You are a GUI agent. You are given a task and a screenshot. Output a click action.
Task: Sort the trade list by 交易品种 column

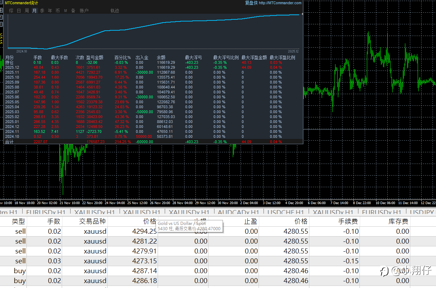click(92, 221)
